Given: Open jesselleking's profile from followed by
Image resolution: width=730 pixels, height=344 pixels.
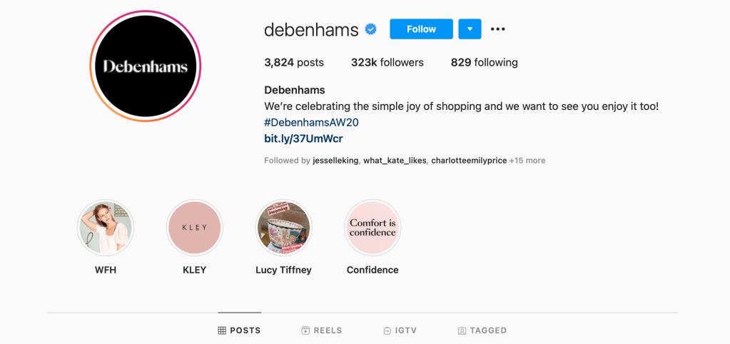Looking at the screenshot, I should [x=335, y=161].
